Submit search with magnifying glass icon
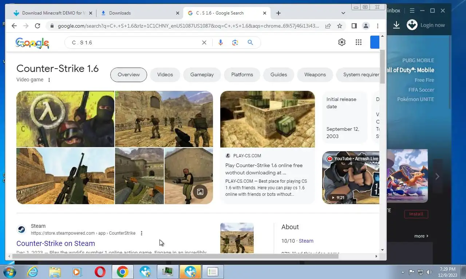The width and height of the screenshot is (466, 279). 250,43
